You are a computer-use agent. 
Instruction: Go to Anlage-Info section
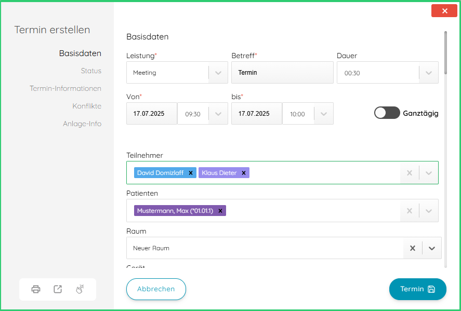click(x=82, y=124)
